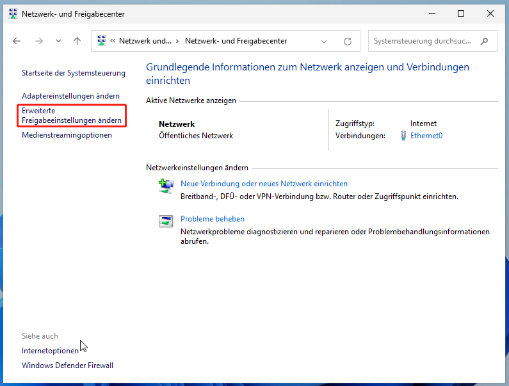Maximize the Netzwerk- und Freigabecenter window
The height and width of the screenshot is (386, 509).
461,13
